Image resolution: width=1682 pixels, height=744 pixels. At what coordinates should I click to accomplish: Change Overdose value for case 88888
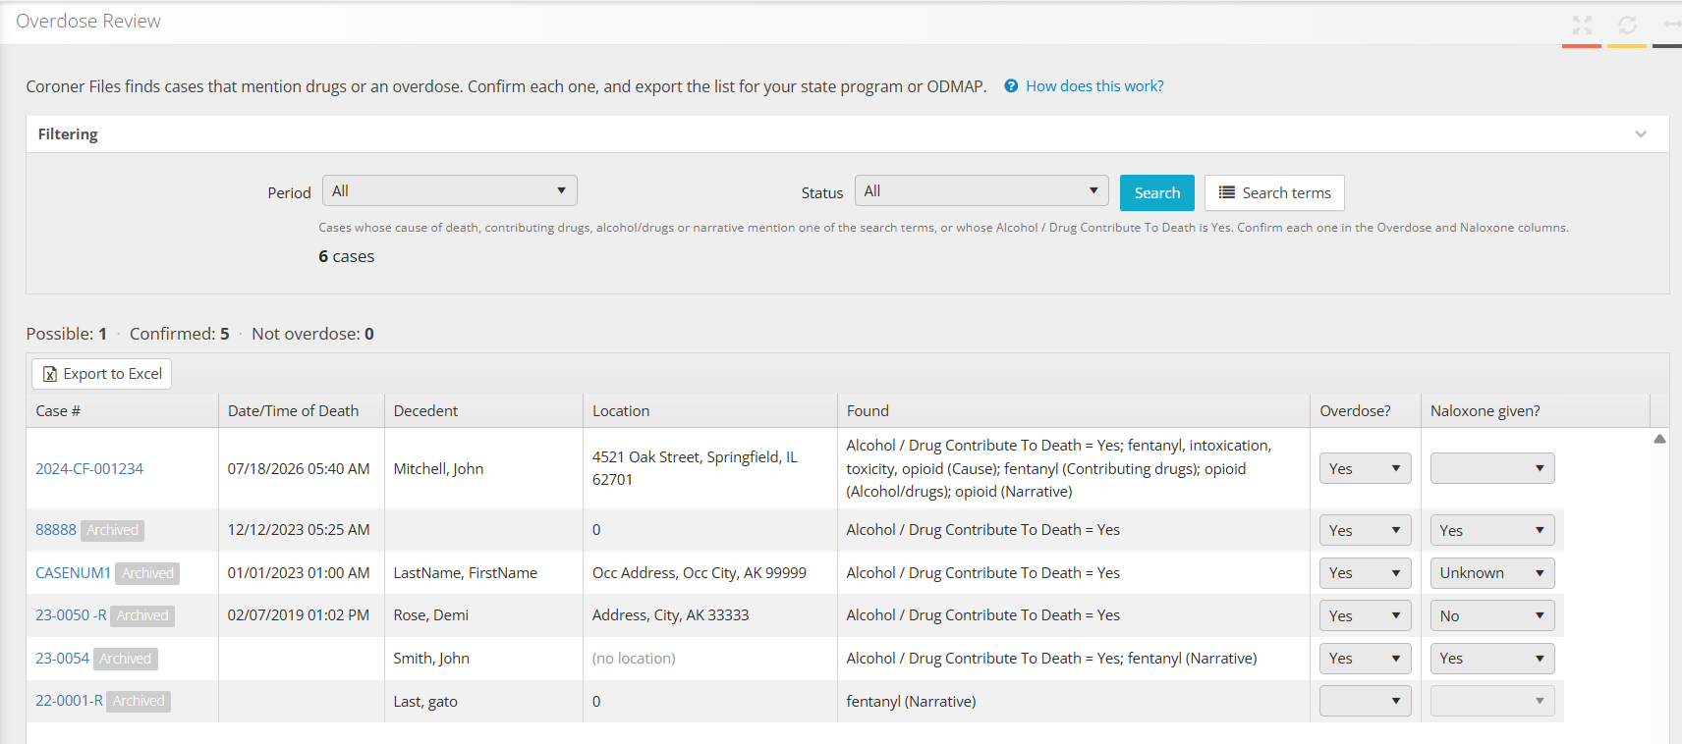[x=1365, y=530]
